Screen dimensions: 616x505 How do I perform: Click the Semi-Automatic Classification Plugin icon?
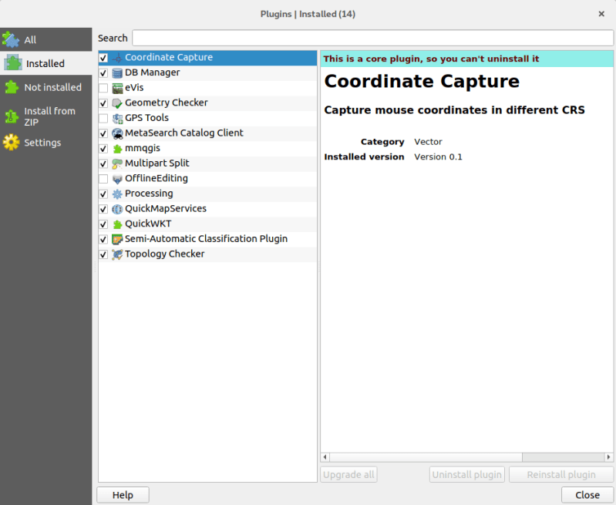click(x=117, y=239)
